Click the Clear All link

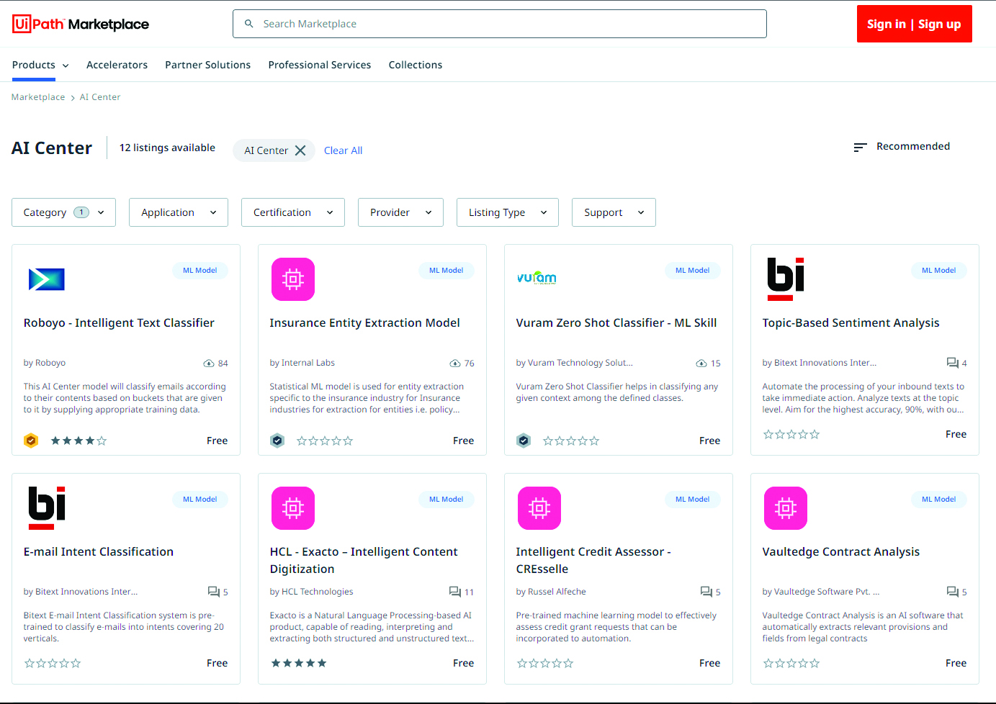tap(343, 150)
